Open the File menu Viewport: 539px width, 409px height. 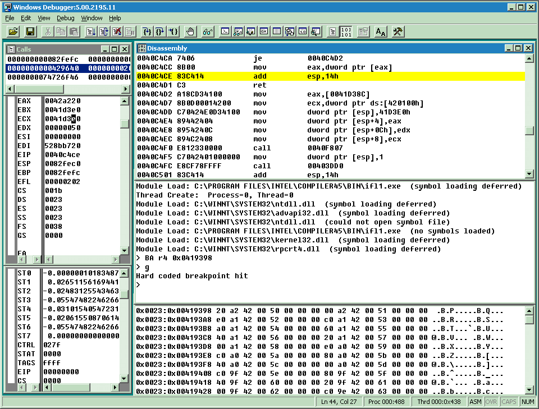pyautogui.click(x=10, y=18)
